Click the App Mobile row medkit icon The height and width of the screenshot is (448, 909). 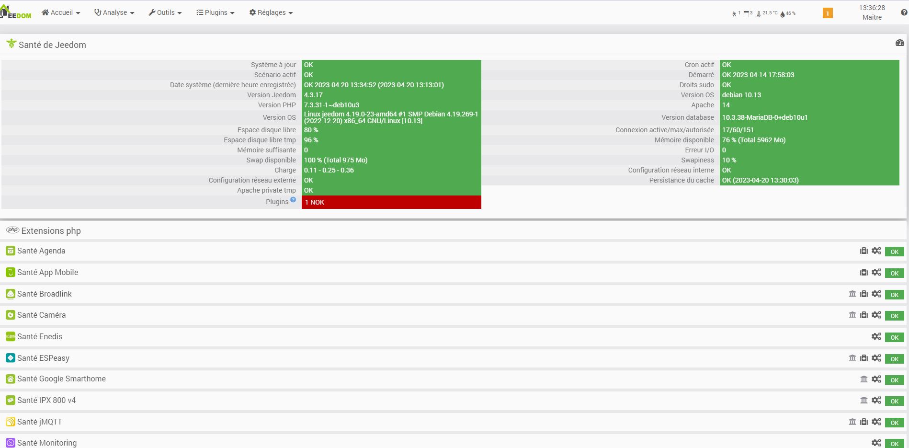pyautogui.click(x=864, y=272)
